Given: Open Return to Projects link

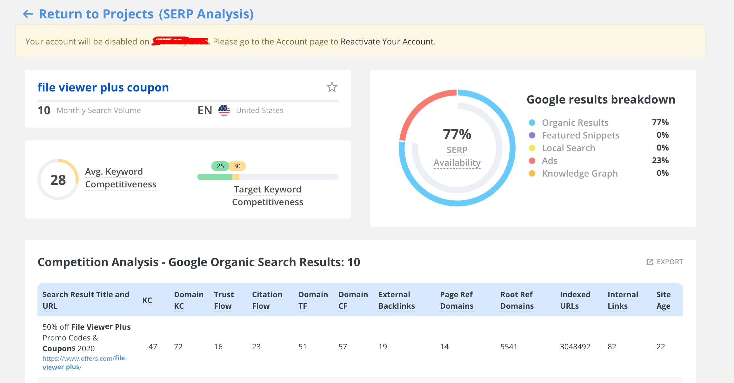Looking at the screenshot, I should pos(96,14).
